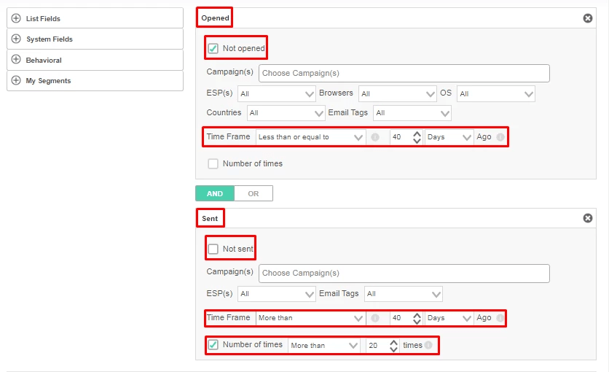Remove the Opened condition with X icon
The image size is (609, 372).
pyautogui.click(x=588, y=18)
